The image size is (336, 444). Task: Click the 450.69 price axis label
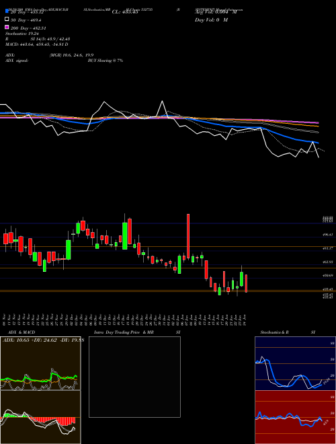tap(328, 275)
